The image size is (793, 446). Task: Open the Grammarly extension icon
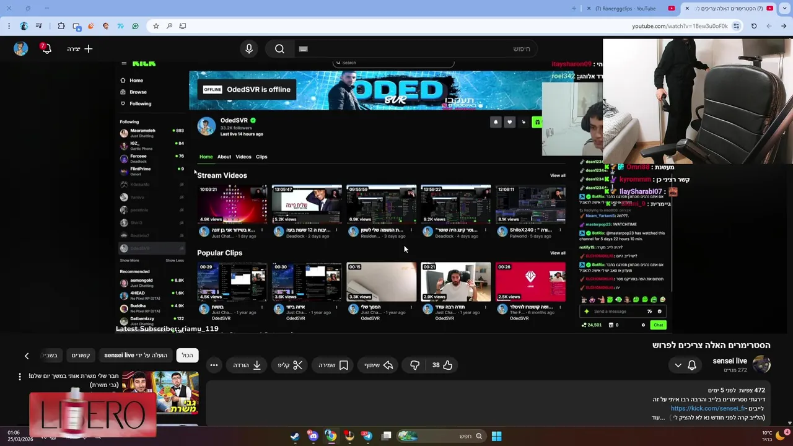tap(136, 26)
